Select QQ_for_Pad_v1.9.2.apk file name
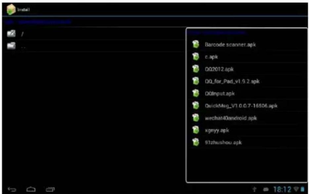The height and width of the screenshot is (194, 309). [x=232, y=81]
